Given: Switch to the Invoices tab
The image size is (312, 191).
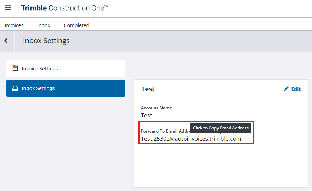Looking at the screenshot, I should coord(14,25).
